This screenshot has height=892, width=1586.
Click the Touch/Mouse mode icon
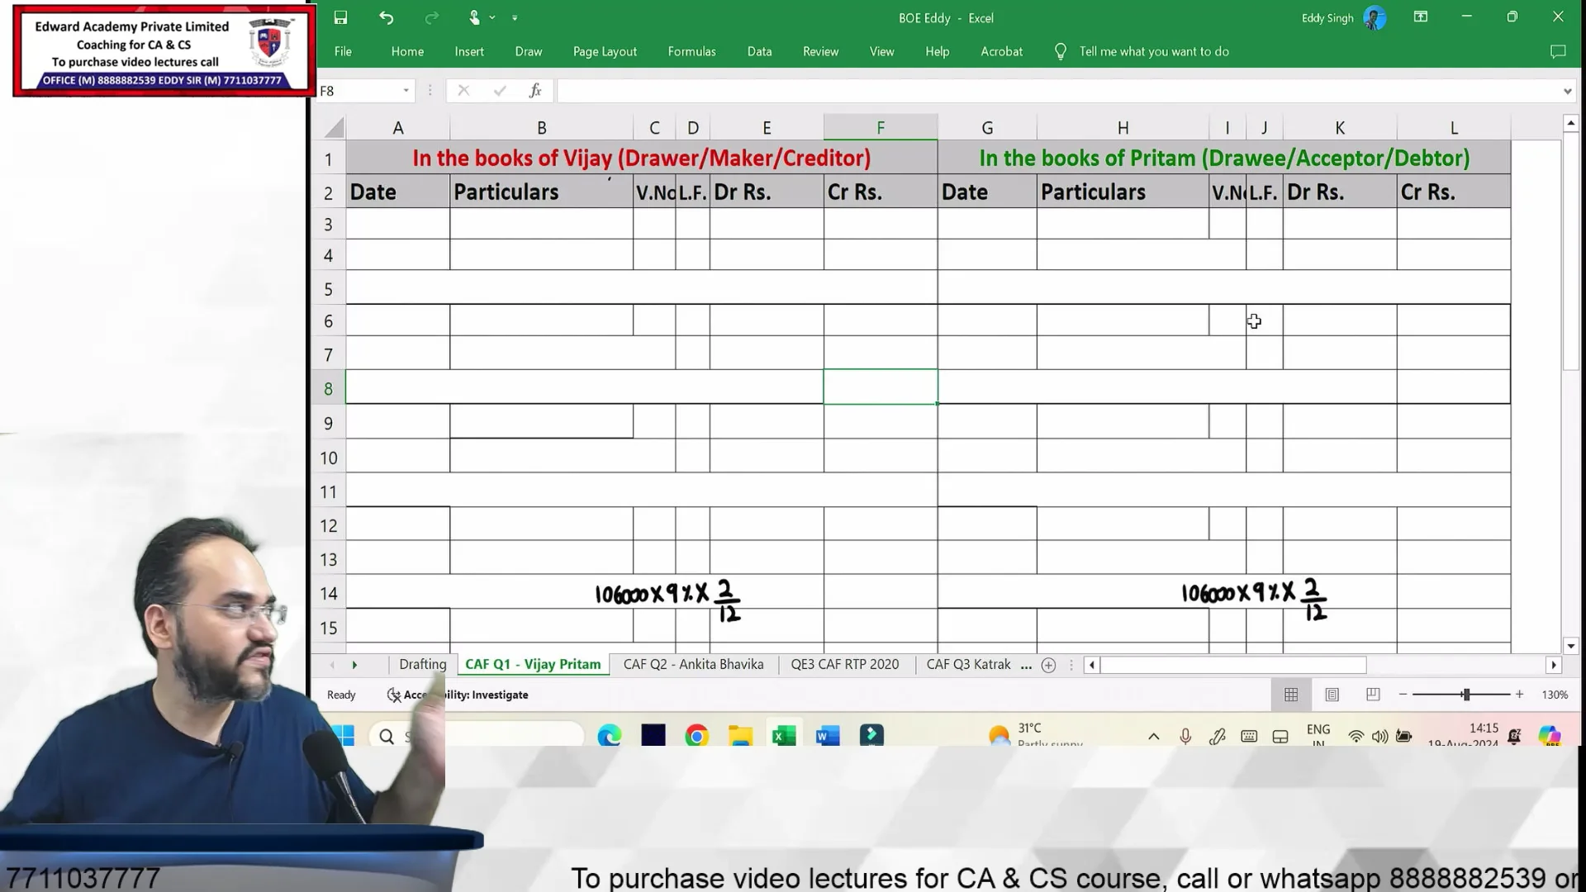(475, 17)
